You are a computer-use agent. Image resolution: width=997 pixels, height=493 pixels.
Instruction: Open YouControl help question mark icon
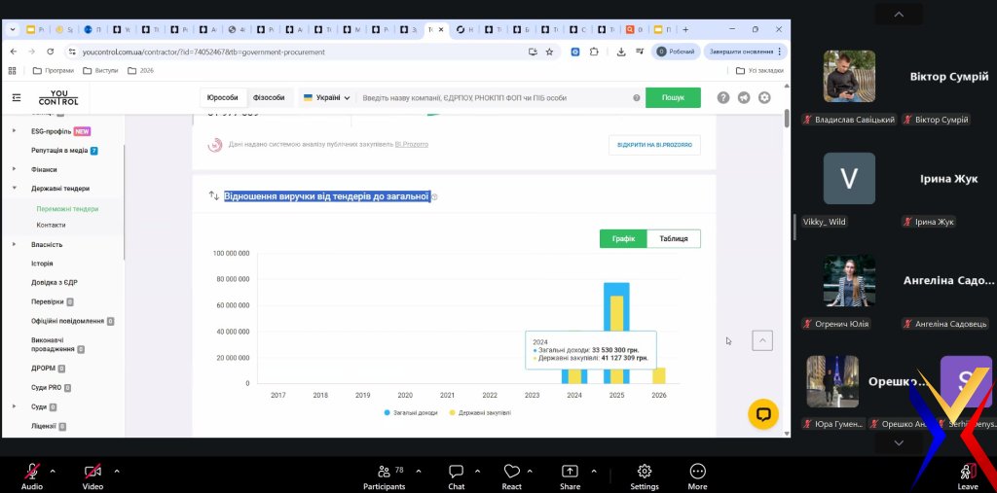[x=723, y=97]
